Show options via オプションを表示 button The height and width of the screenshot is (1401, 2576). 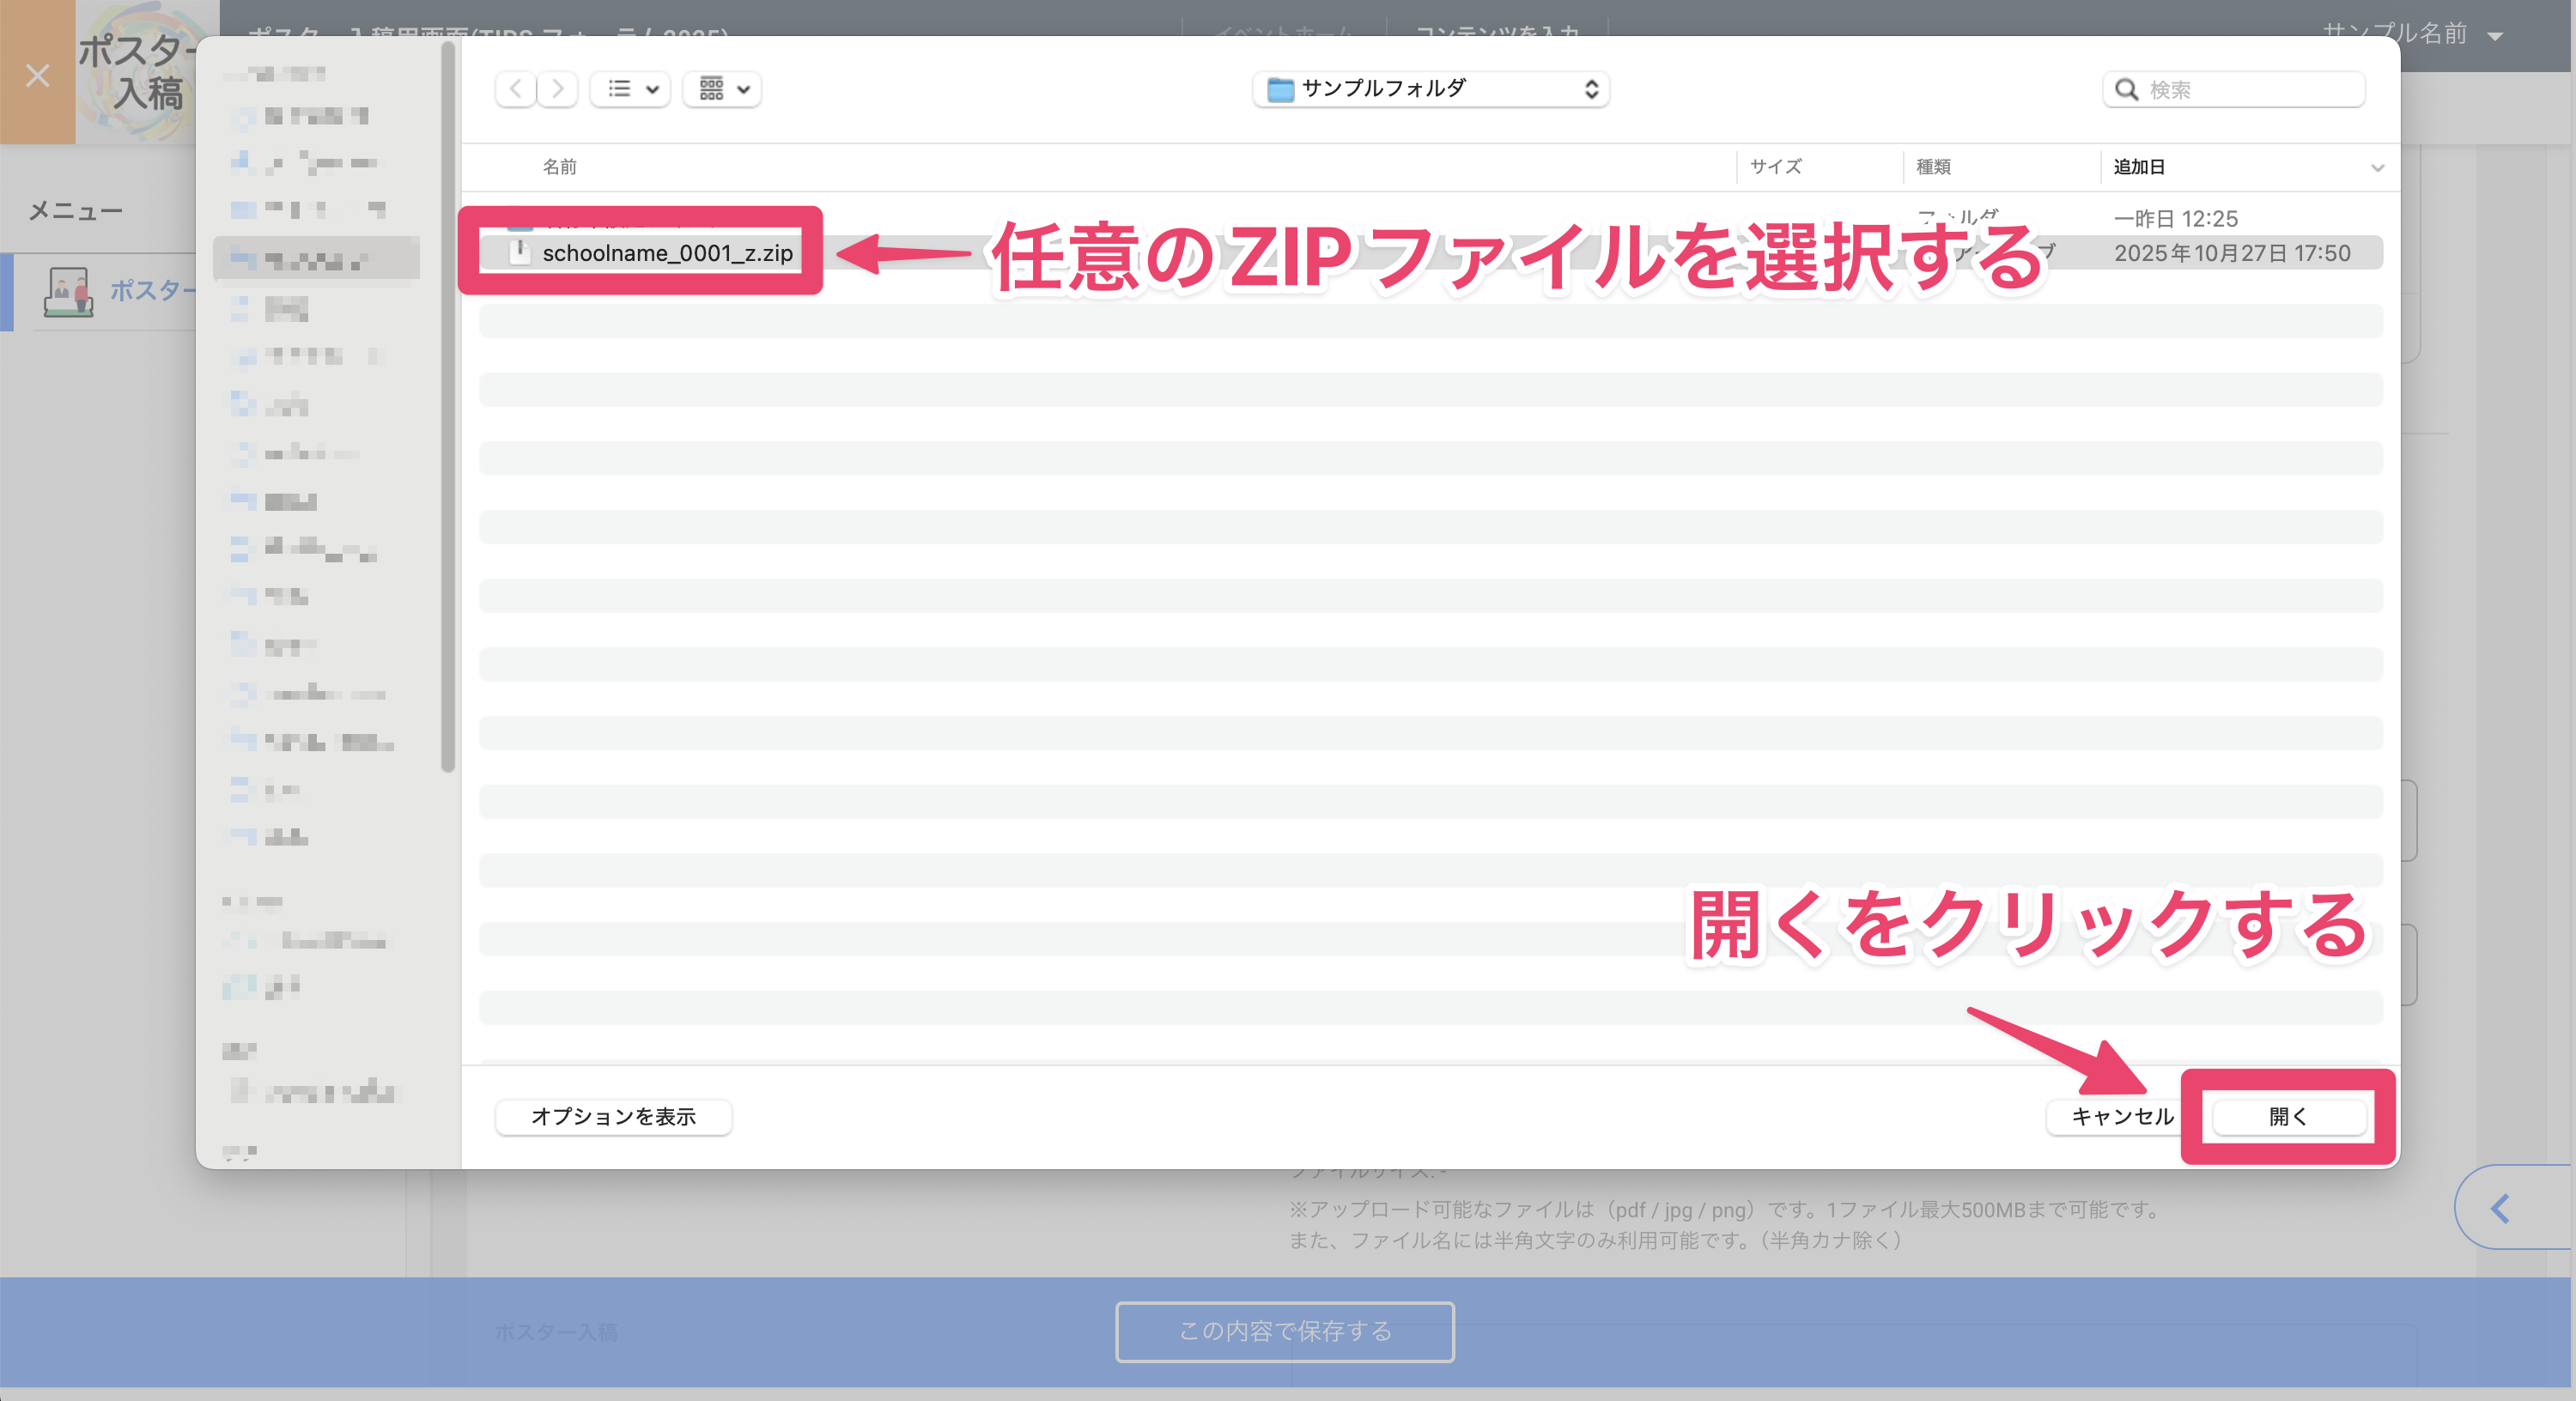[613, 1117]
